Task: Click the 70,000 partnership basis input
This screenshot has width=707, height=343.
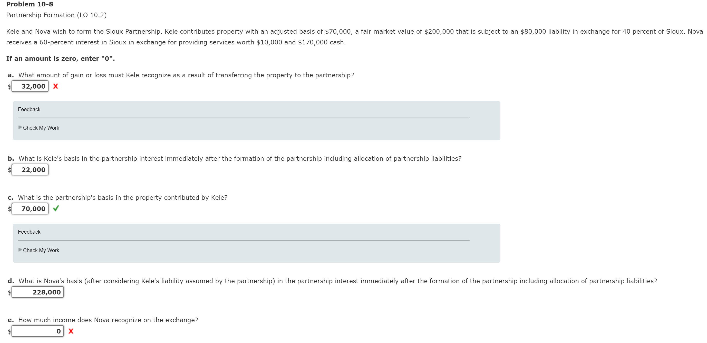Action: pos(30,209)
